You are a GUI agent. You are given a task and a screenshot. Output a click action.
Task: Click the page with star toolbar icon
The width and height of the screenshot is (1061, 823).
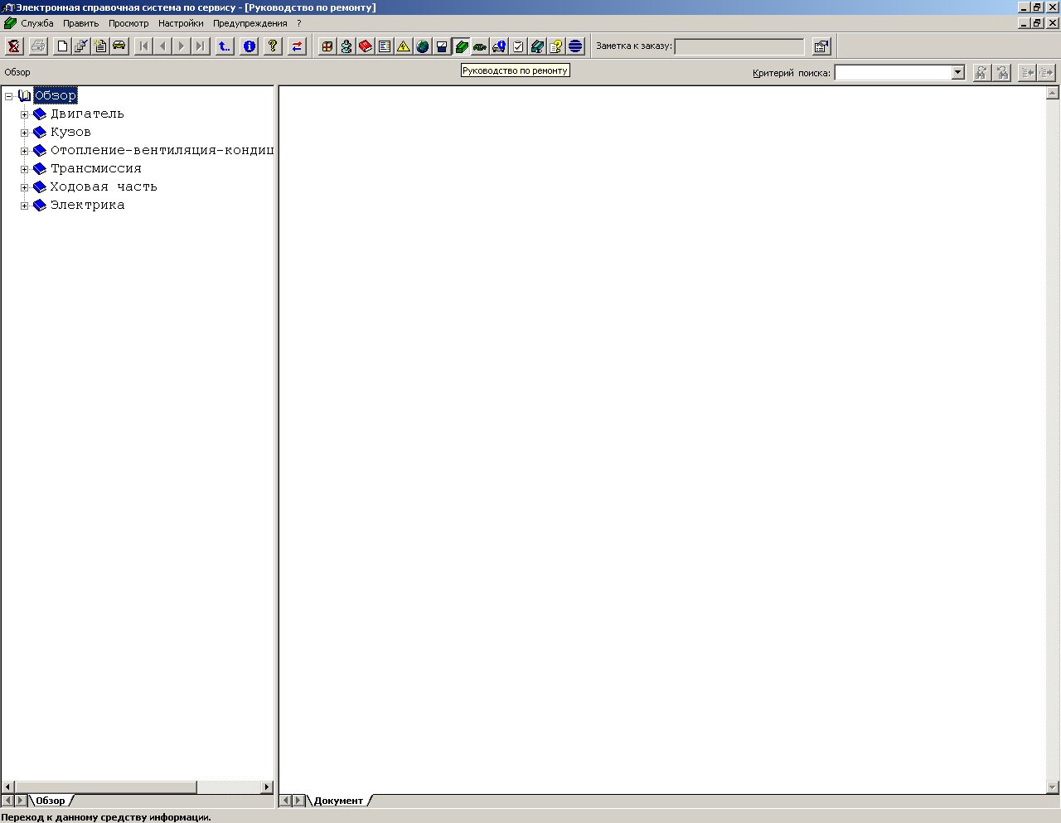point(100,46)
